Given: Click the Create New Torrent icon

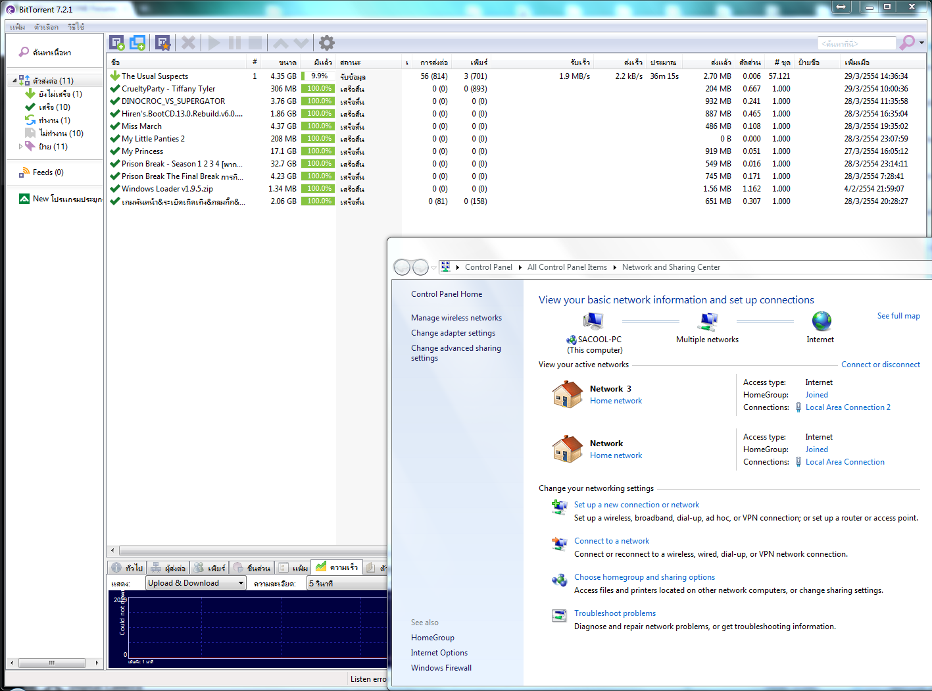Looking at the screenshot, I should point(162,43).
